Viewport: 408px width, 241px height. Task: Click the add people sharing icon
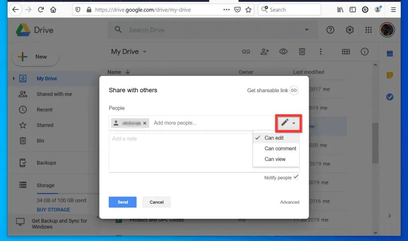tap(265, 52)
